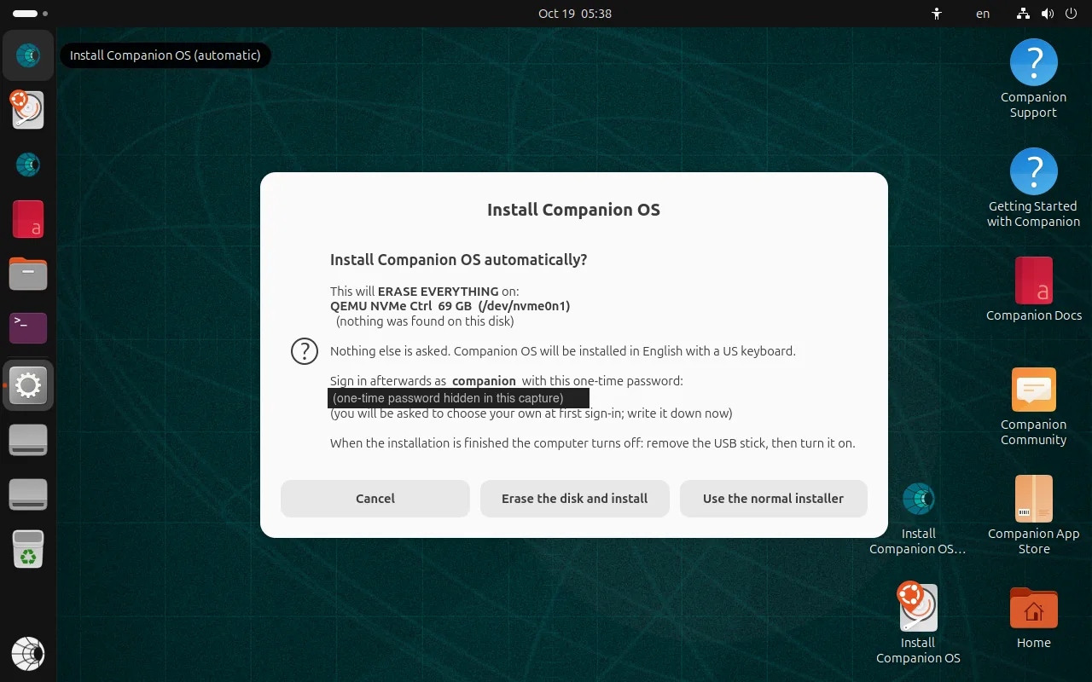
Task: Click the 'companion' username text
Action: point(484,381)
